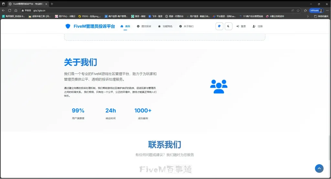Open the 用户中心 - 卡酷云 bookmark
This screenshot has height=179, width=331.
tap(65, 16)
